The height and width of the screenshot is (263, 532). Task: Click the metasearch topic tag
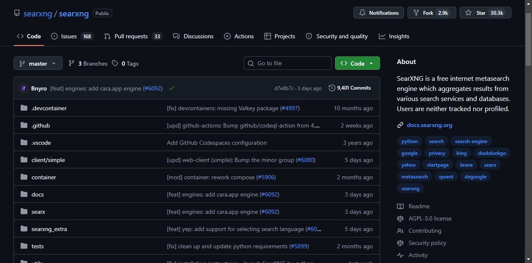tap(415, 177)
